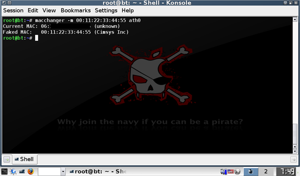Click the new session icon beside Shell tab
300x176 pixels.
7,159
